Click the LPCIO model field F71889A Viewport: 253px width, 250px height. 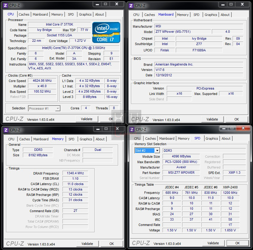(199, 50)
